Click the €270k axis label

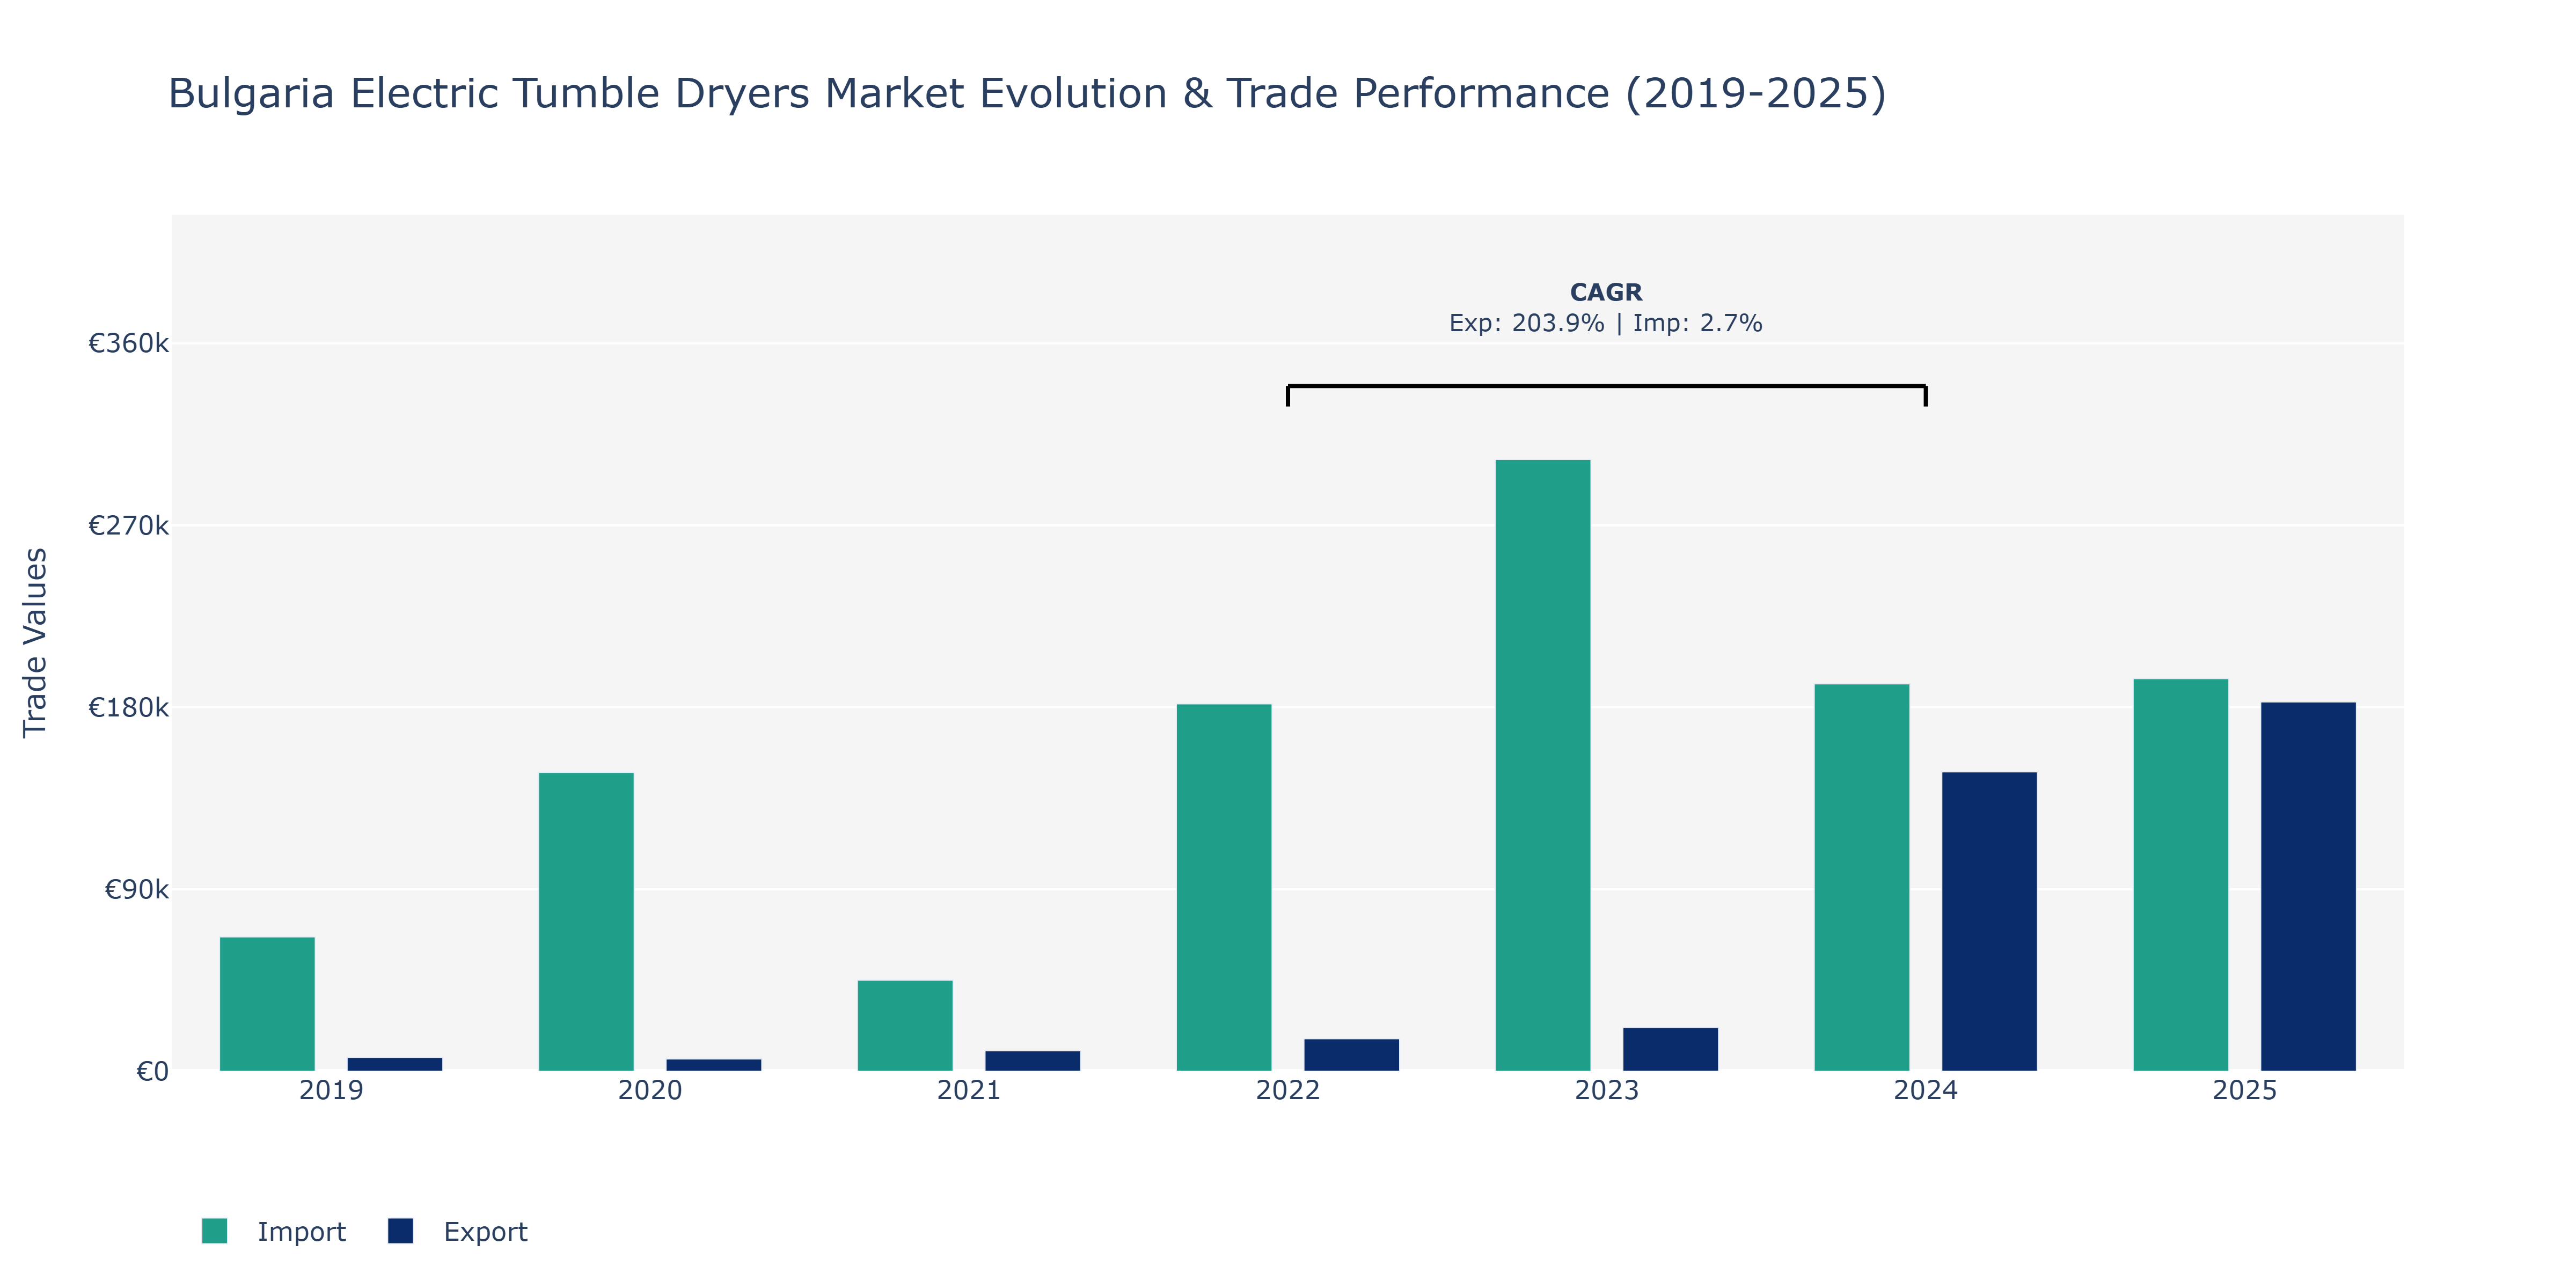[129, 526]
